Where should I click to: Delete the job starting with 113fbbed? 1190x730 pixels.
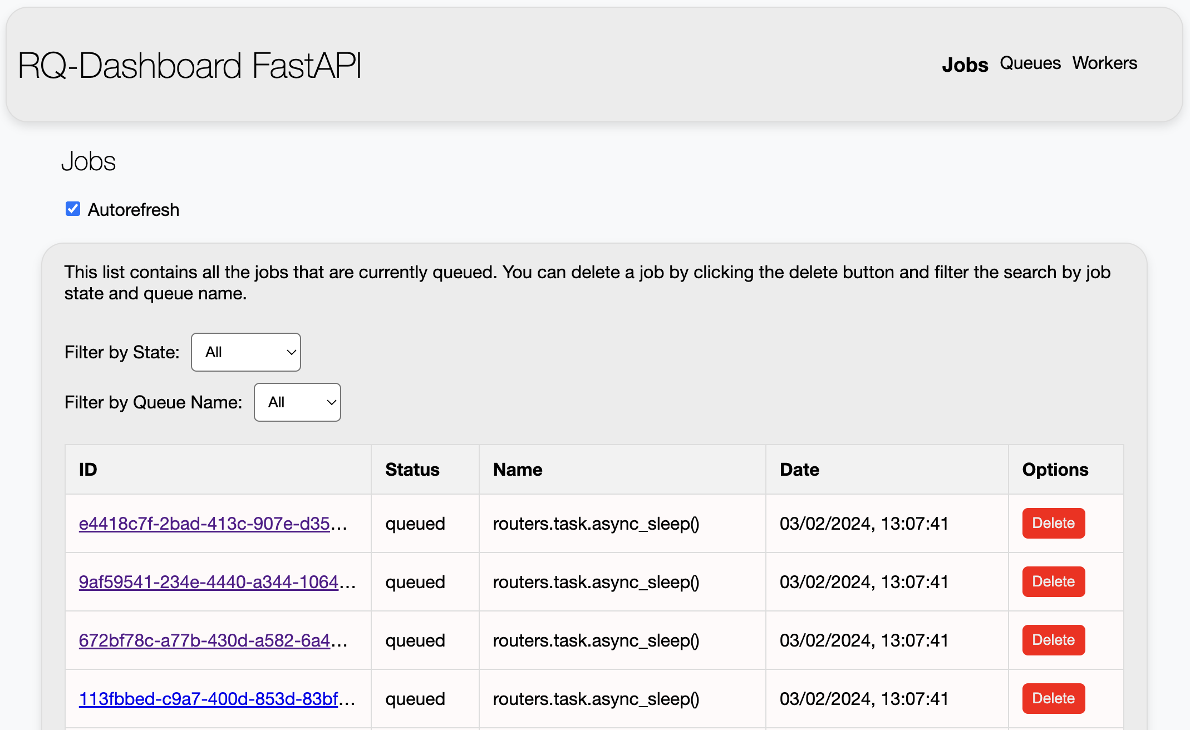(1054, 698)
